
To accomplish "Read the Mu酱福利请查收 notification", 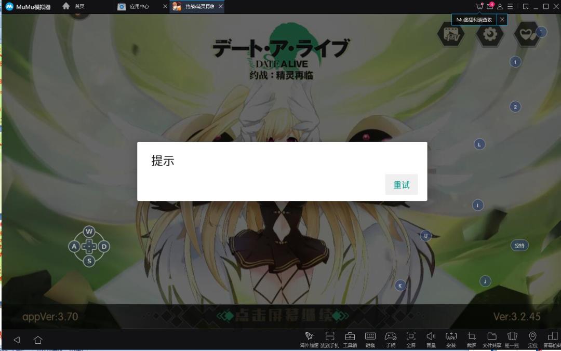I will click(x=474, y=20).
